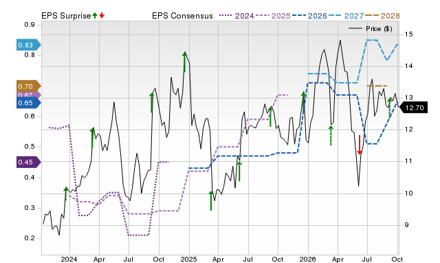Image resolution: width=440 pixels, height=263 pixels.
Task: Click the green surprise arrow before April 2025
Action: (x=211, y=200)
